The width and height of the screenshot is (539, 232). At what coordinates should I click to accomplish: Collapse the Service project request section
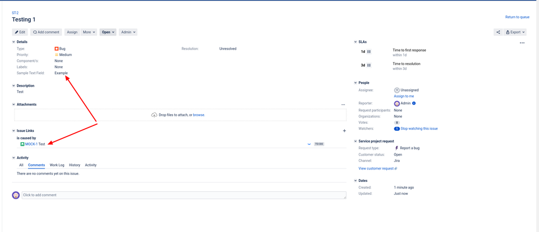click(356, 141)
